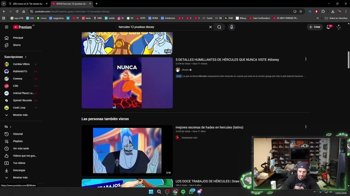
Task: Open the Spotify taskbar icon
Action: coord(183,192)
